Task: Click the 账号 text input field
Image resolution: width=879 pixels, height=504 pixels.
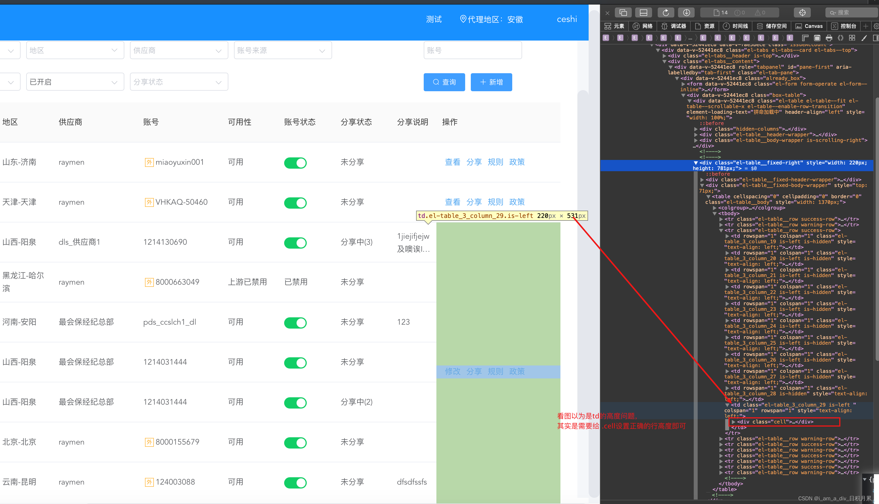Action: pos(472,50)
